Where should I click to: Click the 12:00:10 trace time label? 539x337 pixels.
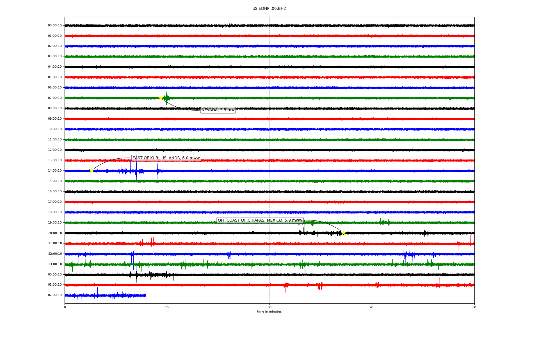[55, 150]
